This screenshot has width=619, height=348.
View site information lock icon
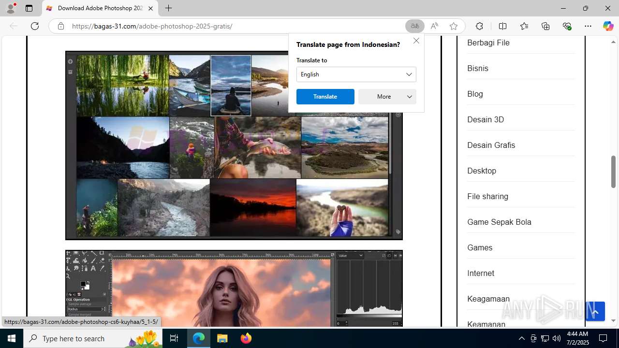click(x=61, y=26)
